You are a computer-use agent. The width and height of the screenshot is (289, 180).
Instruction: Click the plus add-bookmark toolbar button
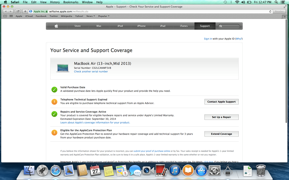(x=25, y=11)
